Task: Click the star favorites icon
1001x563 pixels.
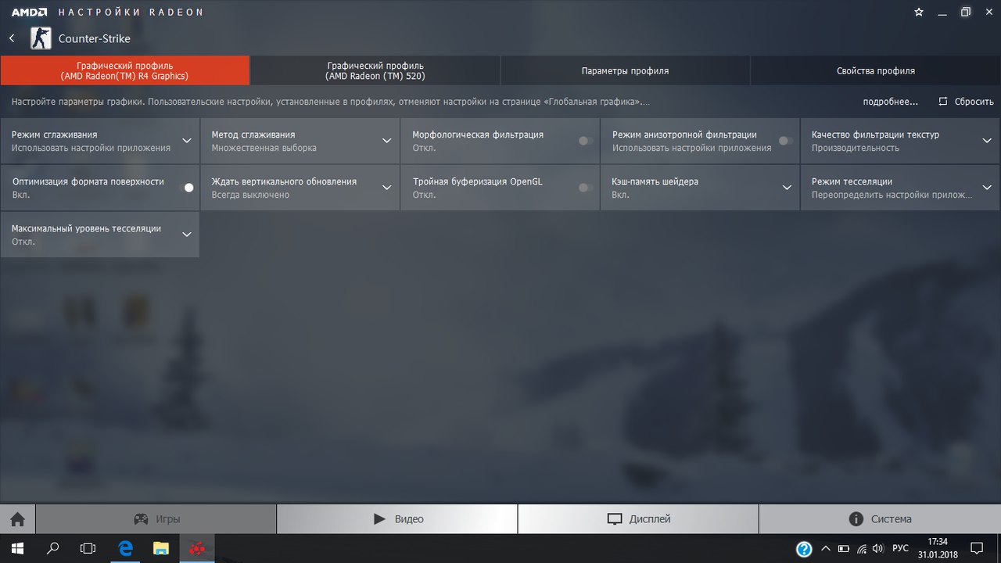Action: point(919,12)
